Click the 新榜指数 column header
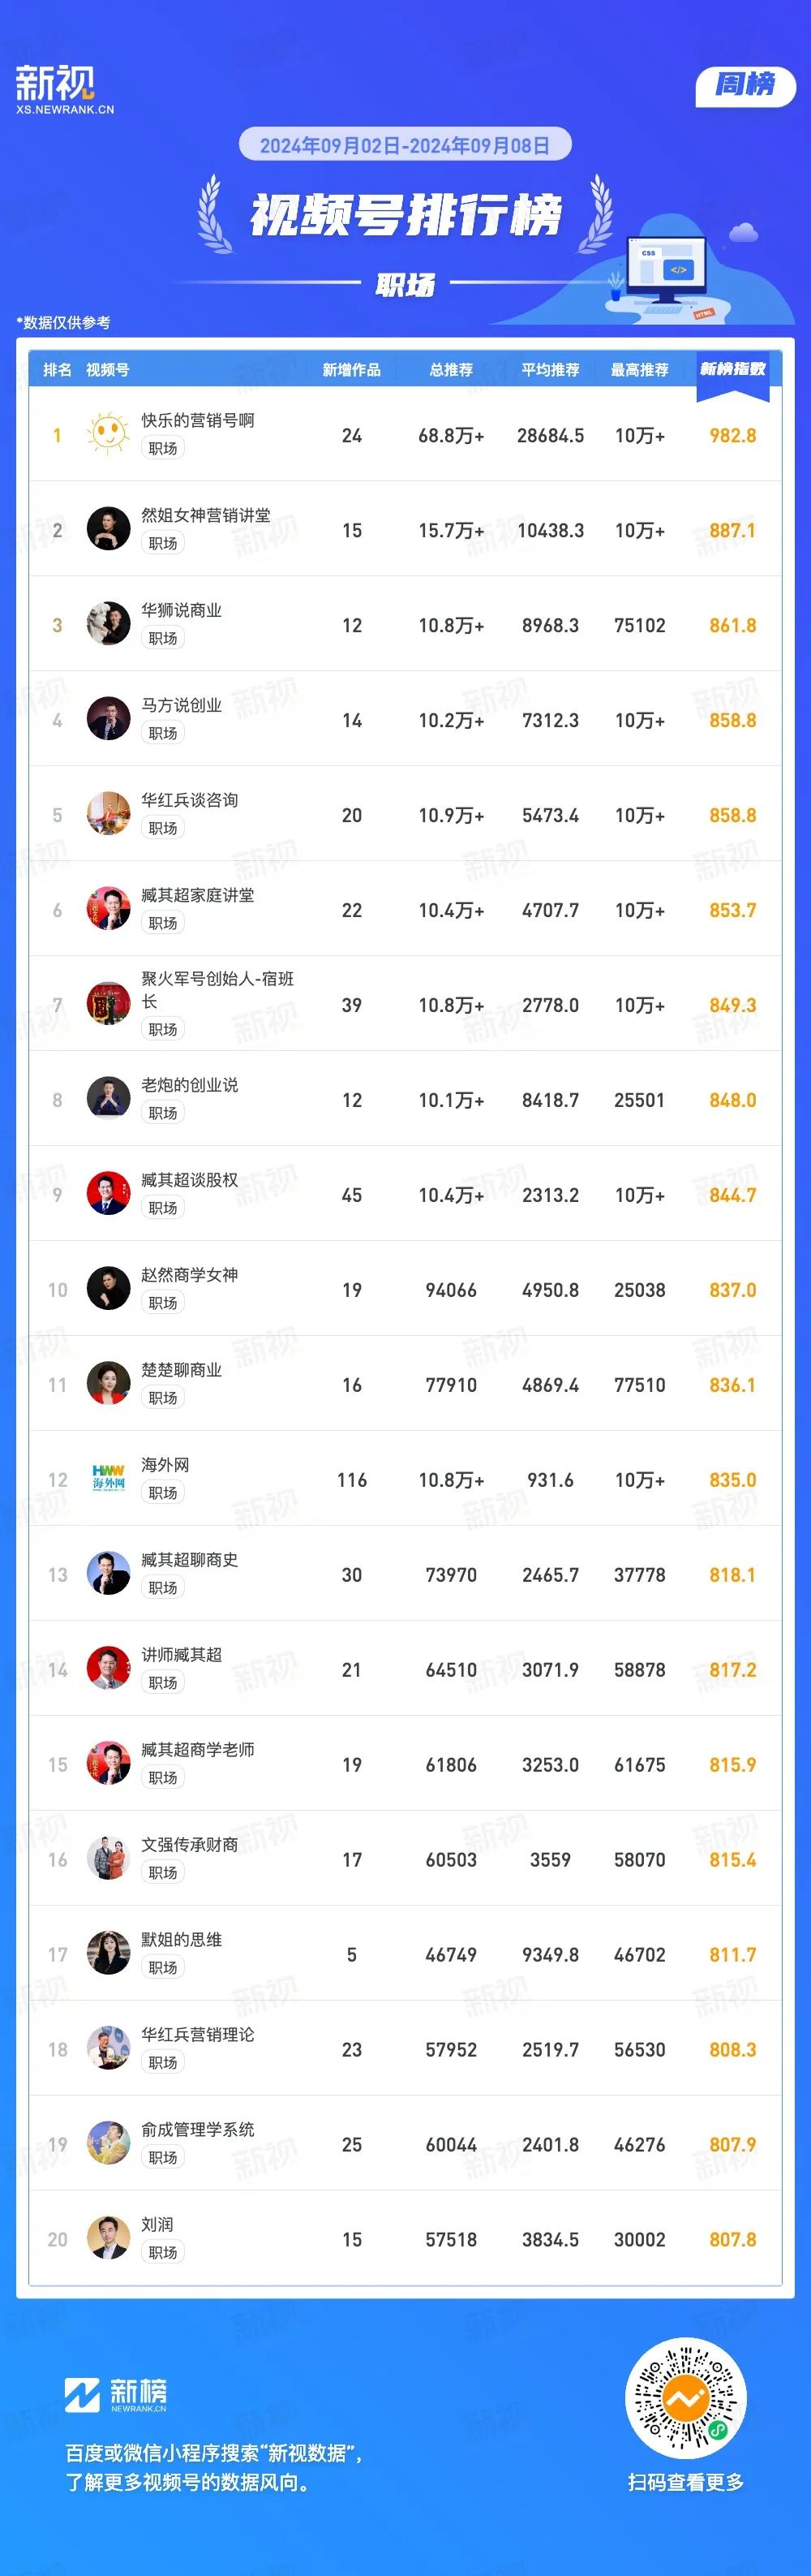 pos(733,369)
